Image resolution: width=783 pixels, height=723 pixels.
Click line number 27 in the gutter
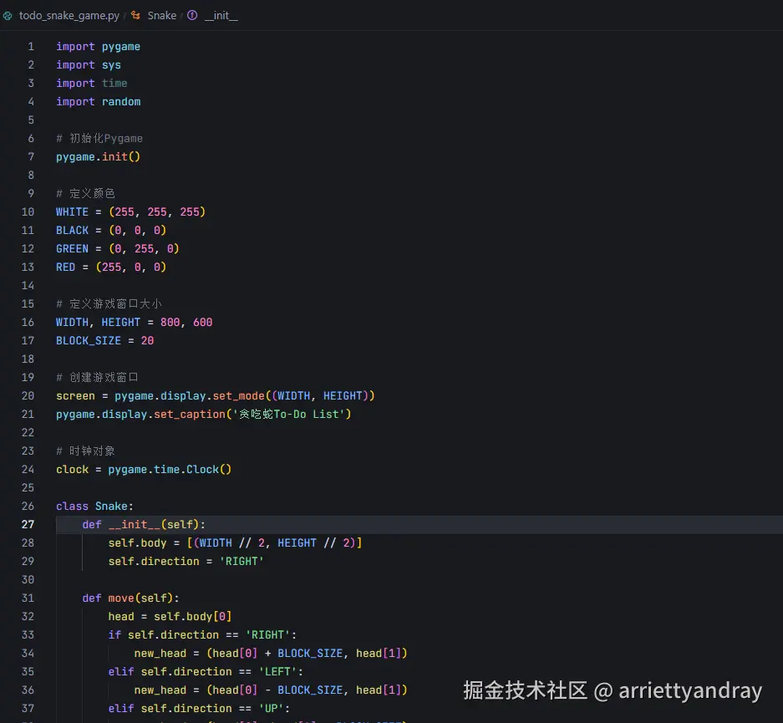pos(28,524)
